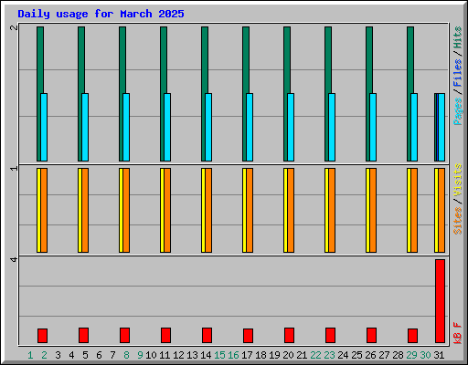468x365 pixels.
Task: Click day number 23 on the x-axis
Action: coord(329,355)
